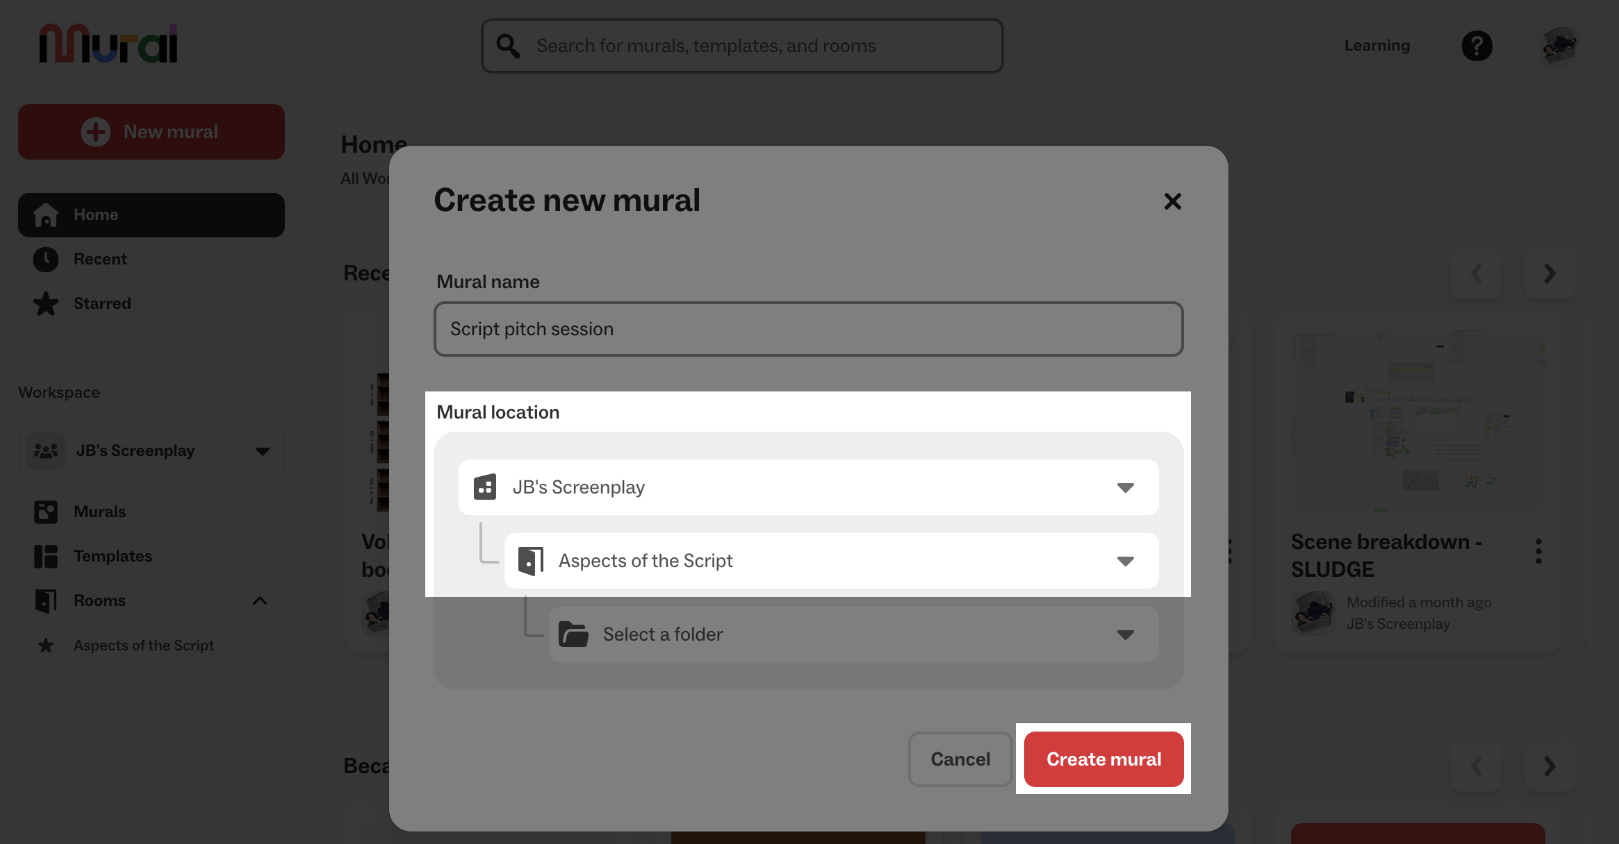Screen dimensions: 1619x844
Task: Collapse the Rooms section in sidebar
Action: [x=261, y=600]
